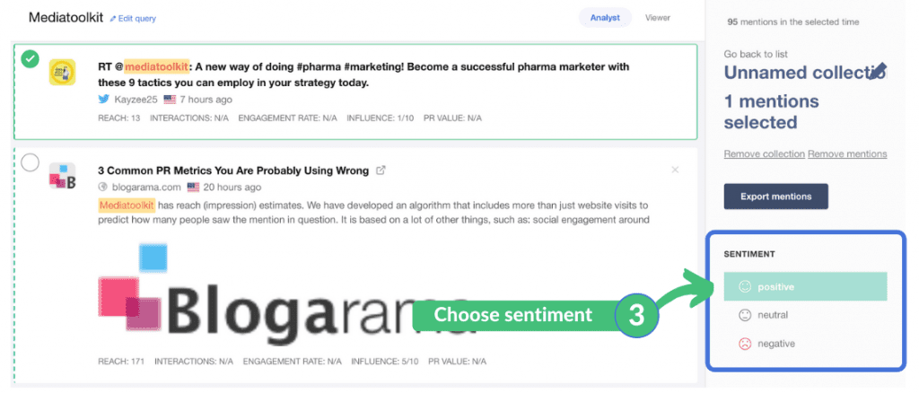Image resolution: width=919 pixels, height=393 pixels.
Task: Click the pen icon next to Unnamed collection
Action: pyautogui.click(x=878, y=71)
